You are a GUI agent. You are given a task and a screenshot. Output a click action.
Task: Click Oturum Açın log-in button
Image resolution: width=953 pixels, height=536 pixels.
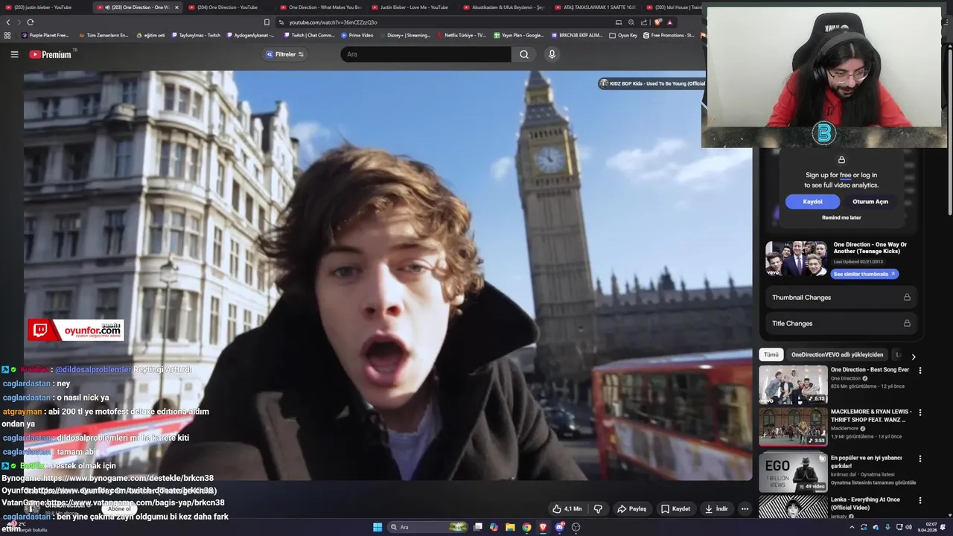(x=870, y=202)
